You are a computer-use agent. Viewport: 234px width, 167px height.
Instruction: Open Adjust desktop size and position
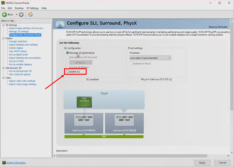pyautogui.click(x=25, y=58)
